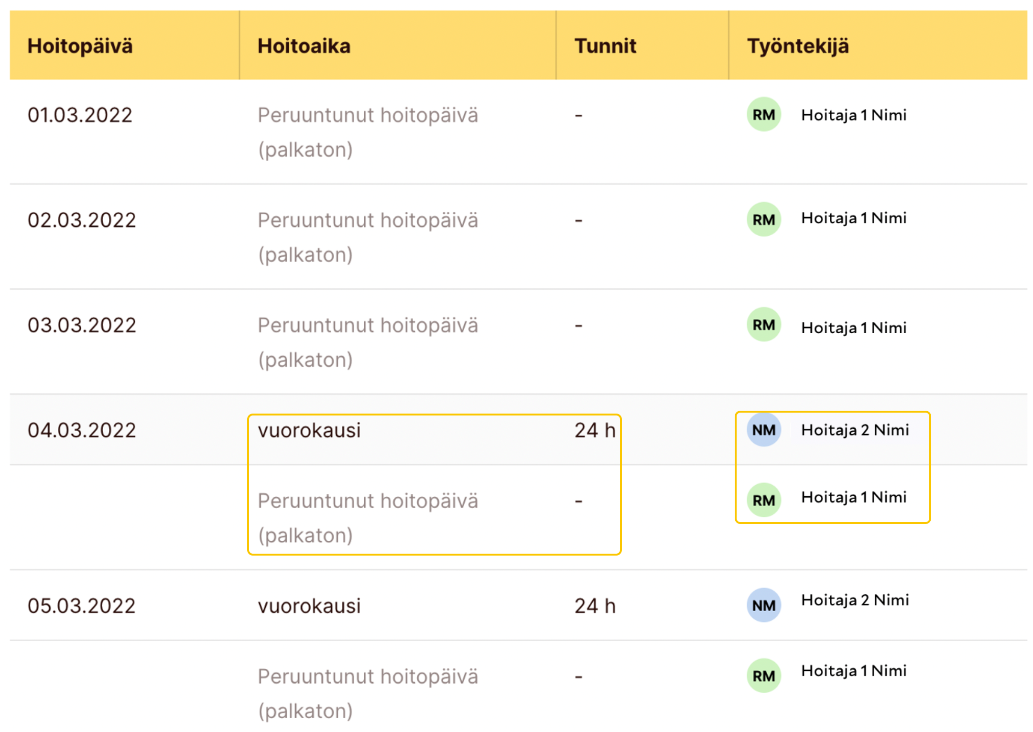Screen dimensions: 1033x732
Task: Click the Hoitoaika column header
Action: coord(304,46)
